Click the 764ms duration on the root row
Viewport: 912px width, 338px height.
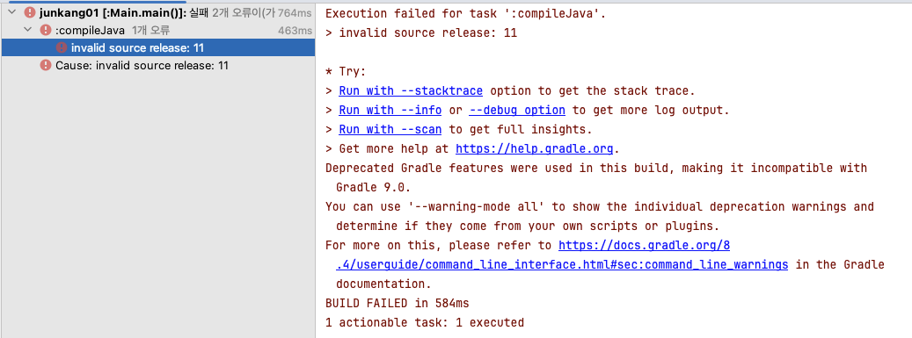(295, 12)
